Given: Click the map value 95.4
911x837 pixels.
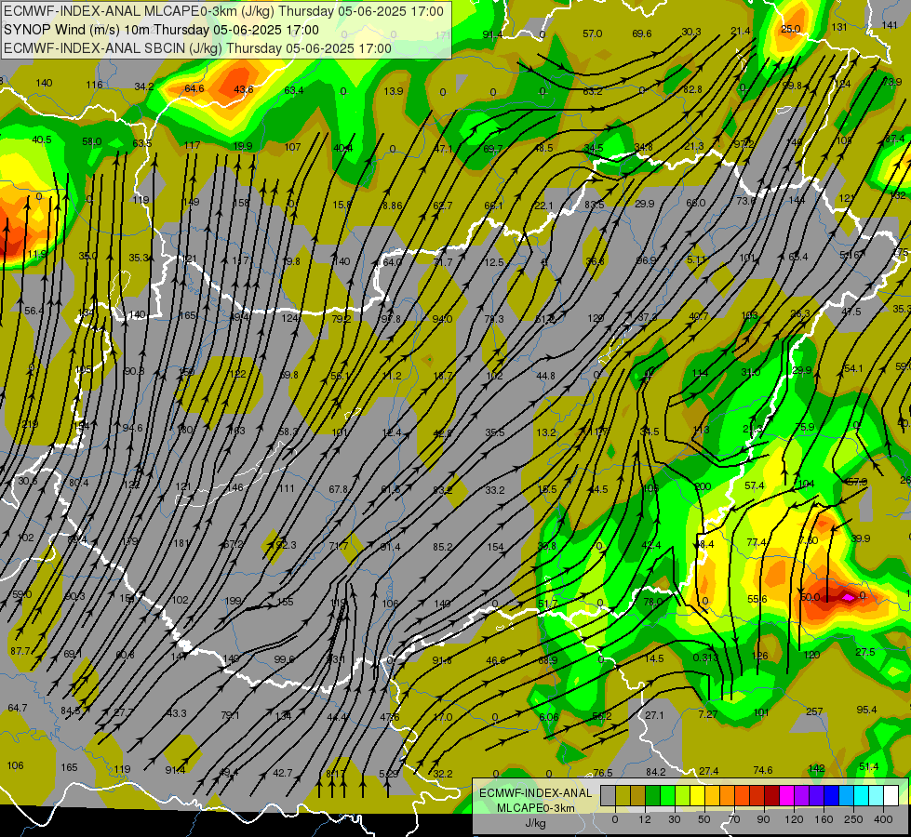Looking at the screenshot, I should 866,710.
